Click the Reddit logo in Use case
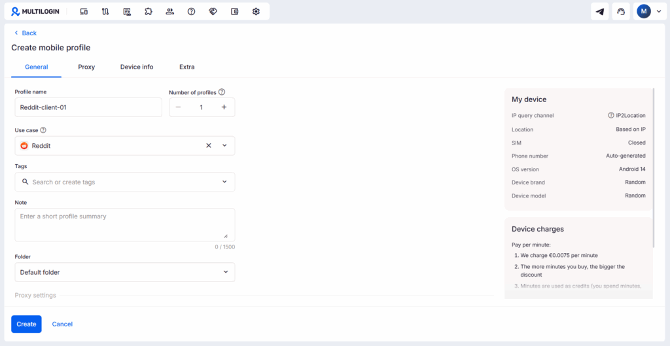This screenshot has height=346, width=670. tap(24, 146)
